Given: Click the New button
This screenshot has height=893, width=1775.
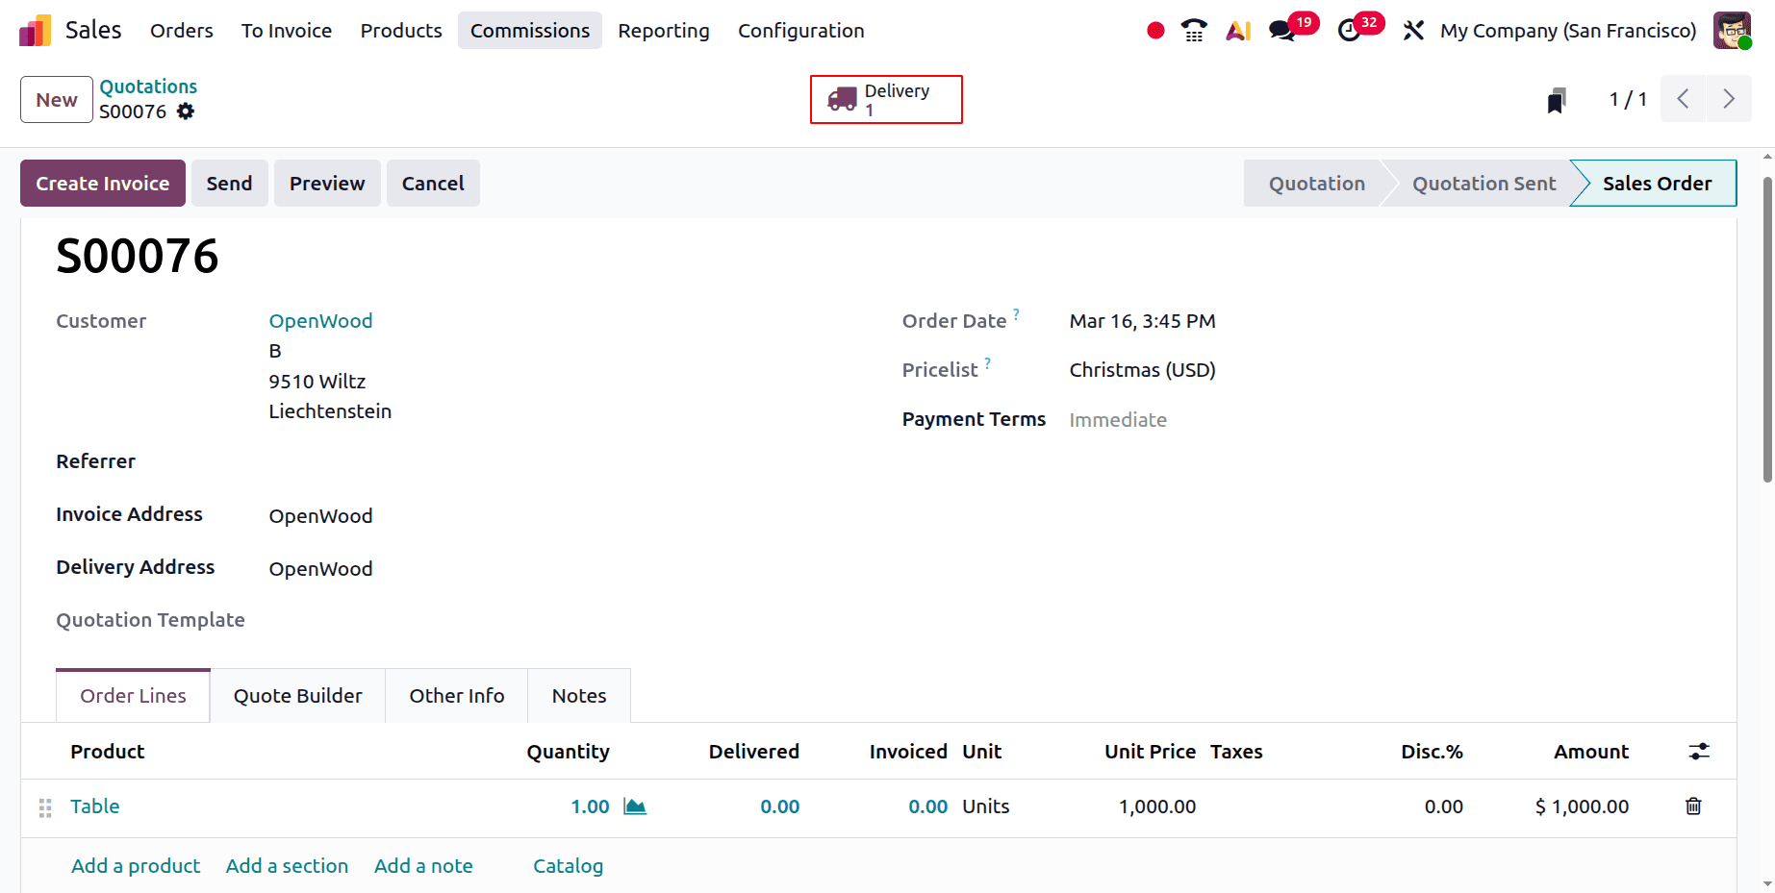Looking at the screenshot, I should (57, 100).
